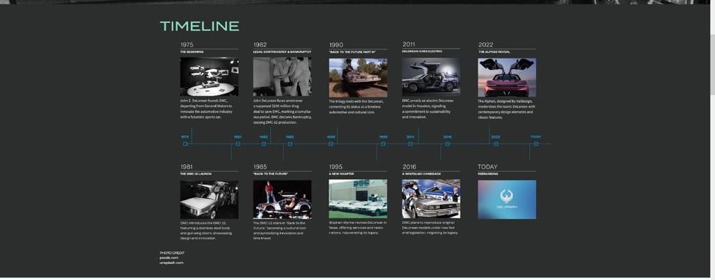
Task: Click the 1990 square marker on the timeline axis
Action: [331, 144]
